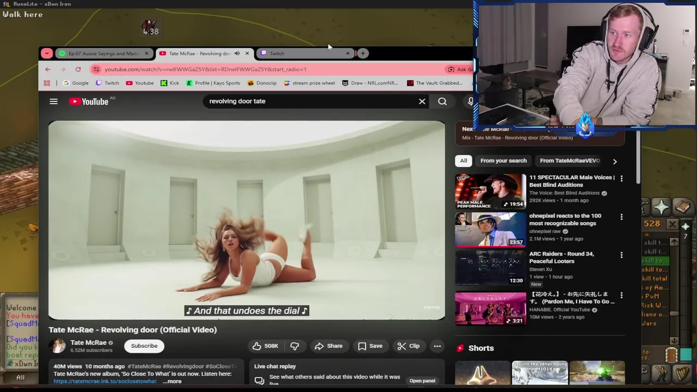Open the Profile Kayo Sports bookmark
This screenshot has width=697, height=392.
pyautogui.click(x=213, y=83)
